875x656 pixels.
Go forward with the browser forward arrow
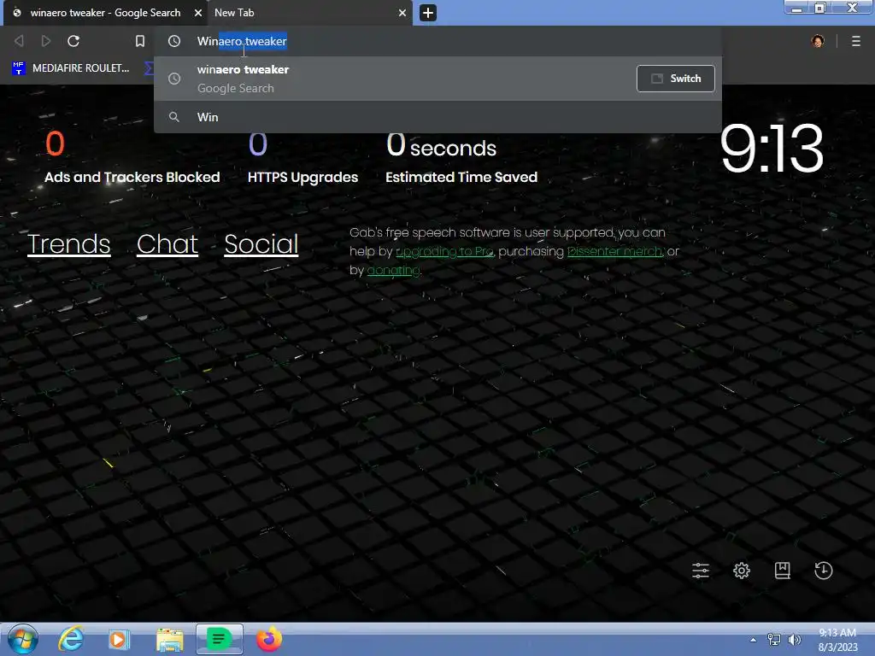pyautogui.click(x=46, y=41)
